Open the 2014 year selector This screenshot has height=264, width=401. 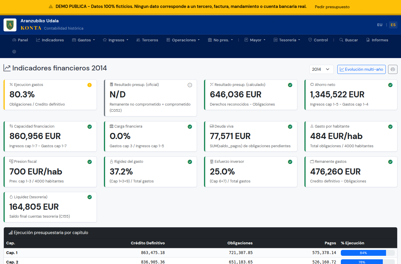[x=321, y=69]
